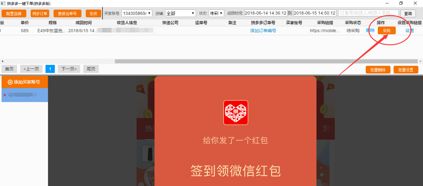The image size is (423, 186).
Task: Click the 发货 button
Action: [x=94, y=14]
